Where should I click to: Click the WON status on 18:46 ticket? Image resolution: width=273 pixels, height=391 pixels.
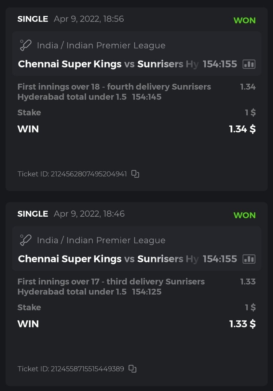pos(244,215)
